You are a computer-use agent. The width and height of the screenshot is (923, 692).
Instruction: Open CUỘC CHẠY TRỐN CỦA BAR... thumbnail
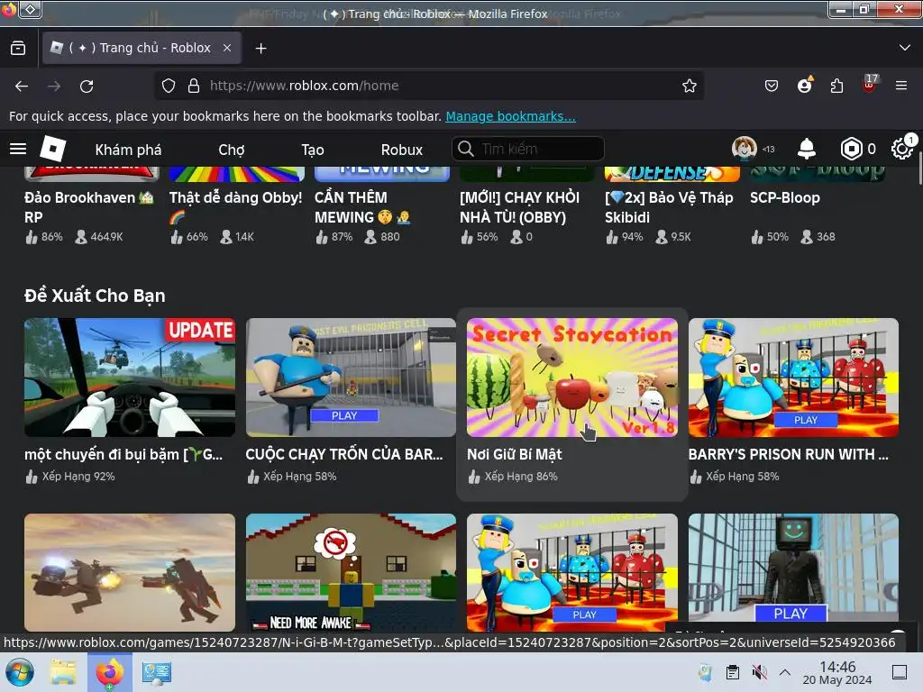click(x=351, y=378)
